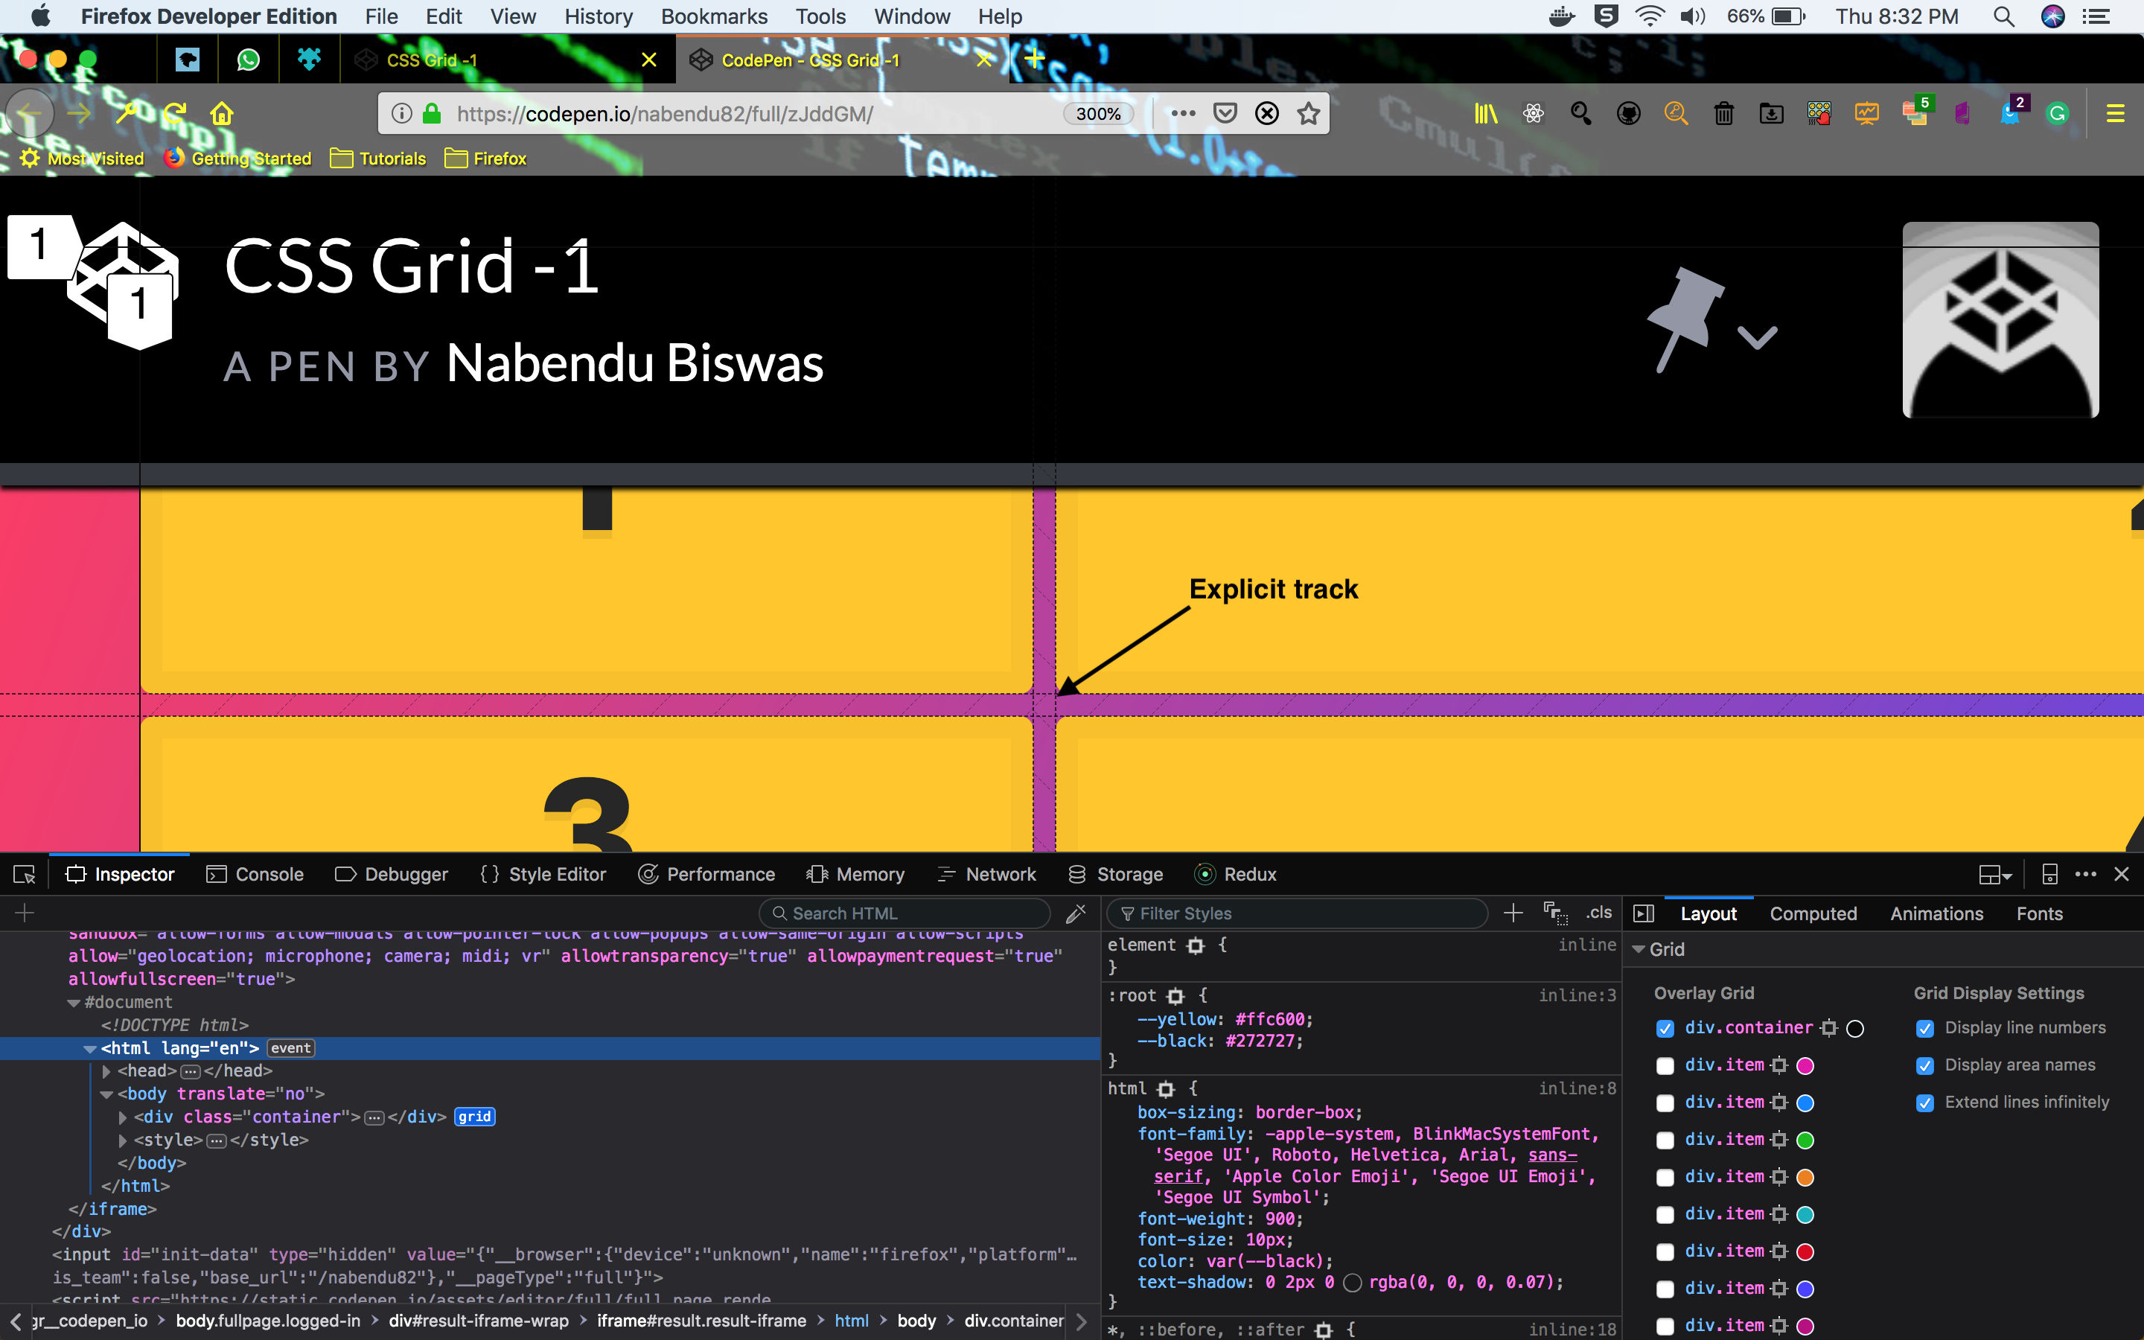Open the Tutorials bookmarks folder
Screen dimensions: 2144x1340
tap(378, 159)
